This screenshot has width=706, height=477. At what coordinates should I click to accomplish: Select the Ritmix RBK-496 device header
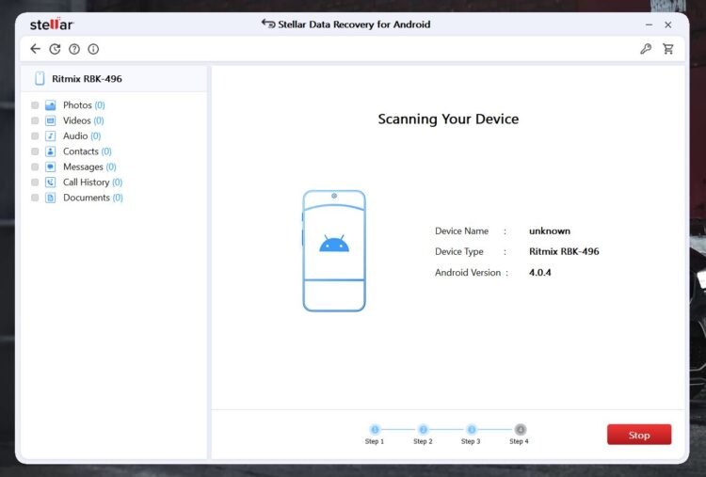tap(114, 79)
